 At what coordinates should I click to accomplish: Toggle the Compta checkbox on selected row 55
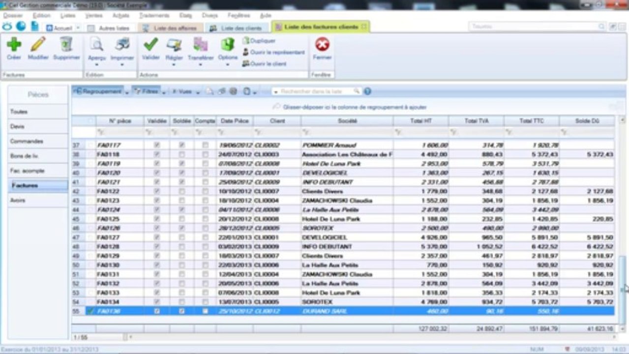click(205, 311)
